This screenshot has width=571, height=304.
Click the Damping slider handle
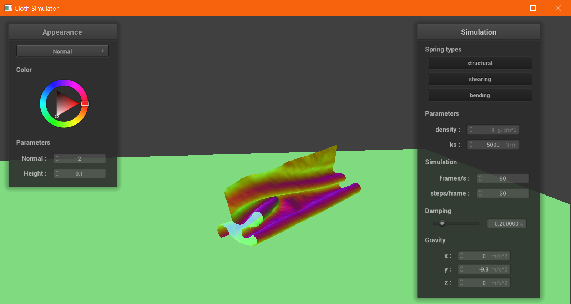442,223
